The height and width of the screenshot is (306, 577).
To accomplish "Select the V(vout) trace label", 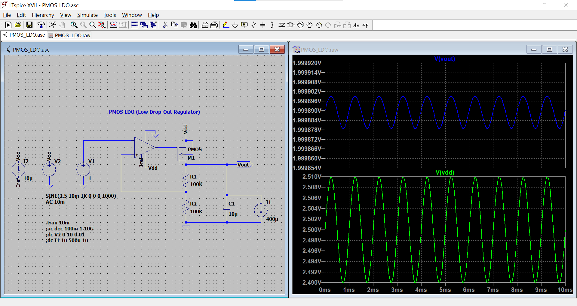I will [445, 59].
